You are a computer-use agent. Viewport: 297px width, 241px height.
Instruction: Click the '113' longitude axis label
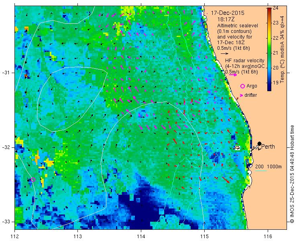click(x=77, y=237)
